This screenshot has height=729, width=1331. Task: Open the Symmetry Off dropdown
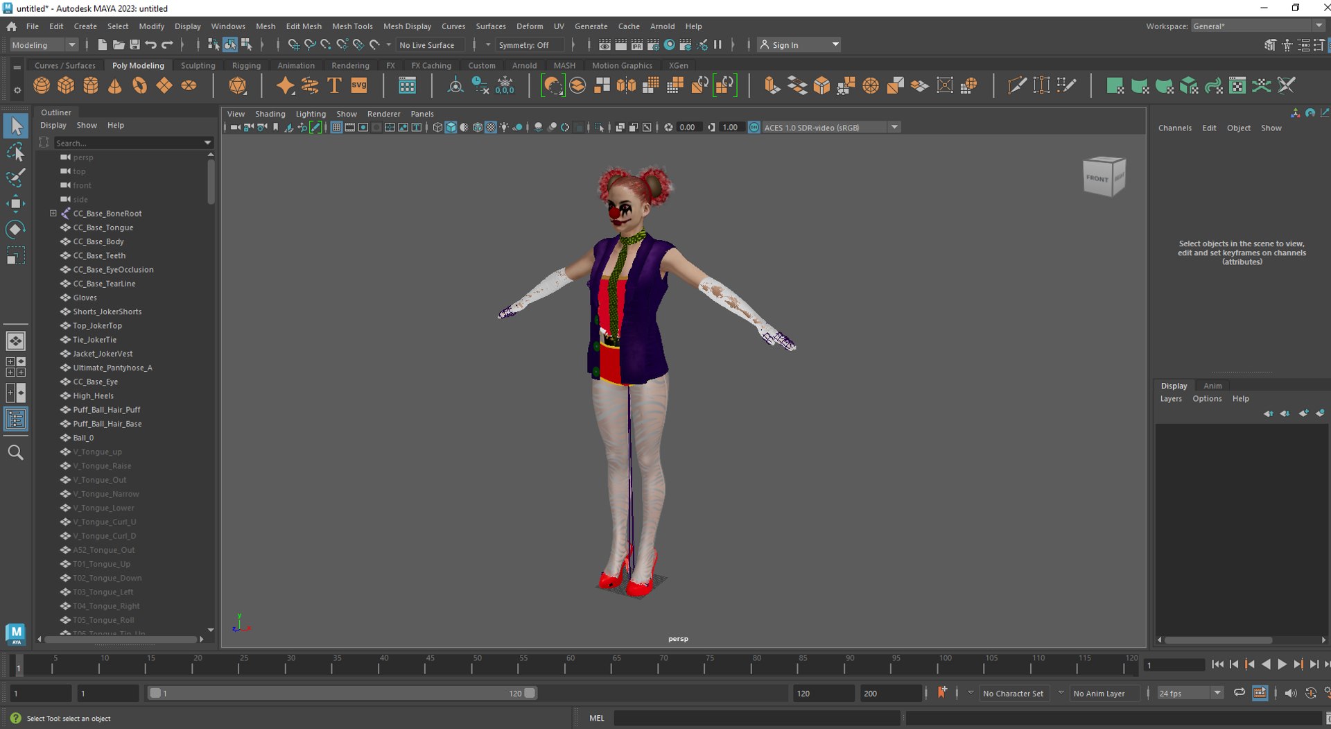[530, 44]
